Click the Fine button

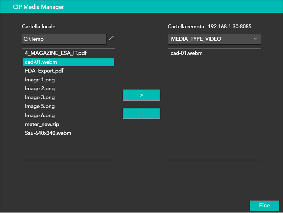[264, 206]
